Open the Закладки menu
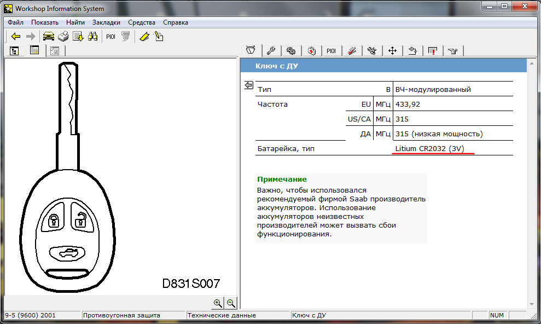Screen dimensions: 541x324 pyautogui.click(x=106, y=22)
